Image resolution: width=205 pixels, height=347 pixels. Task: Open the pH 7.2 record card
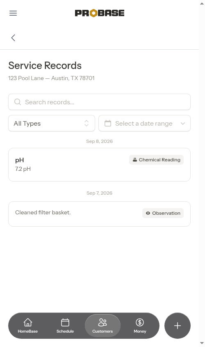pyautogui.click(x=99, y=165)
